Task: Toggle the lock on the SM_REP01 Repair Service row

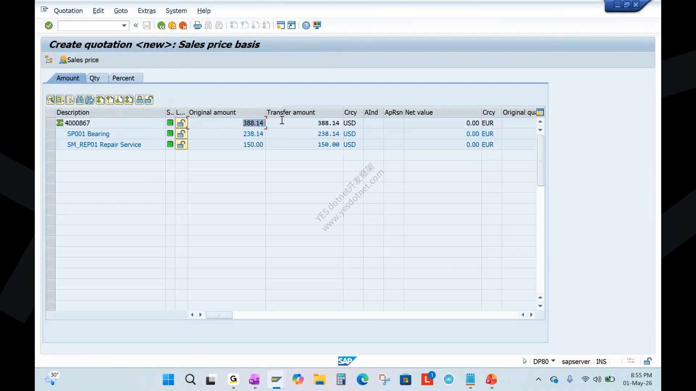Action: [x=181, y=145]
